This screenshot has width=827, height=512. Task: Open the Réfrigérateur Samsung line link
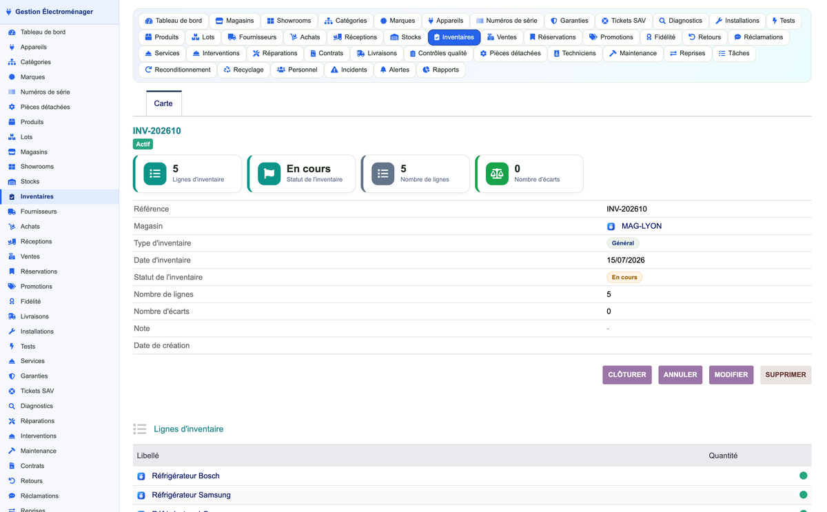191,495
